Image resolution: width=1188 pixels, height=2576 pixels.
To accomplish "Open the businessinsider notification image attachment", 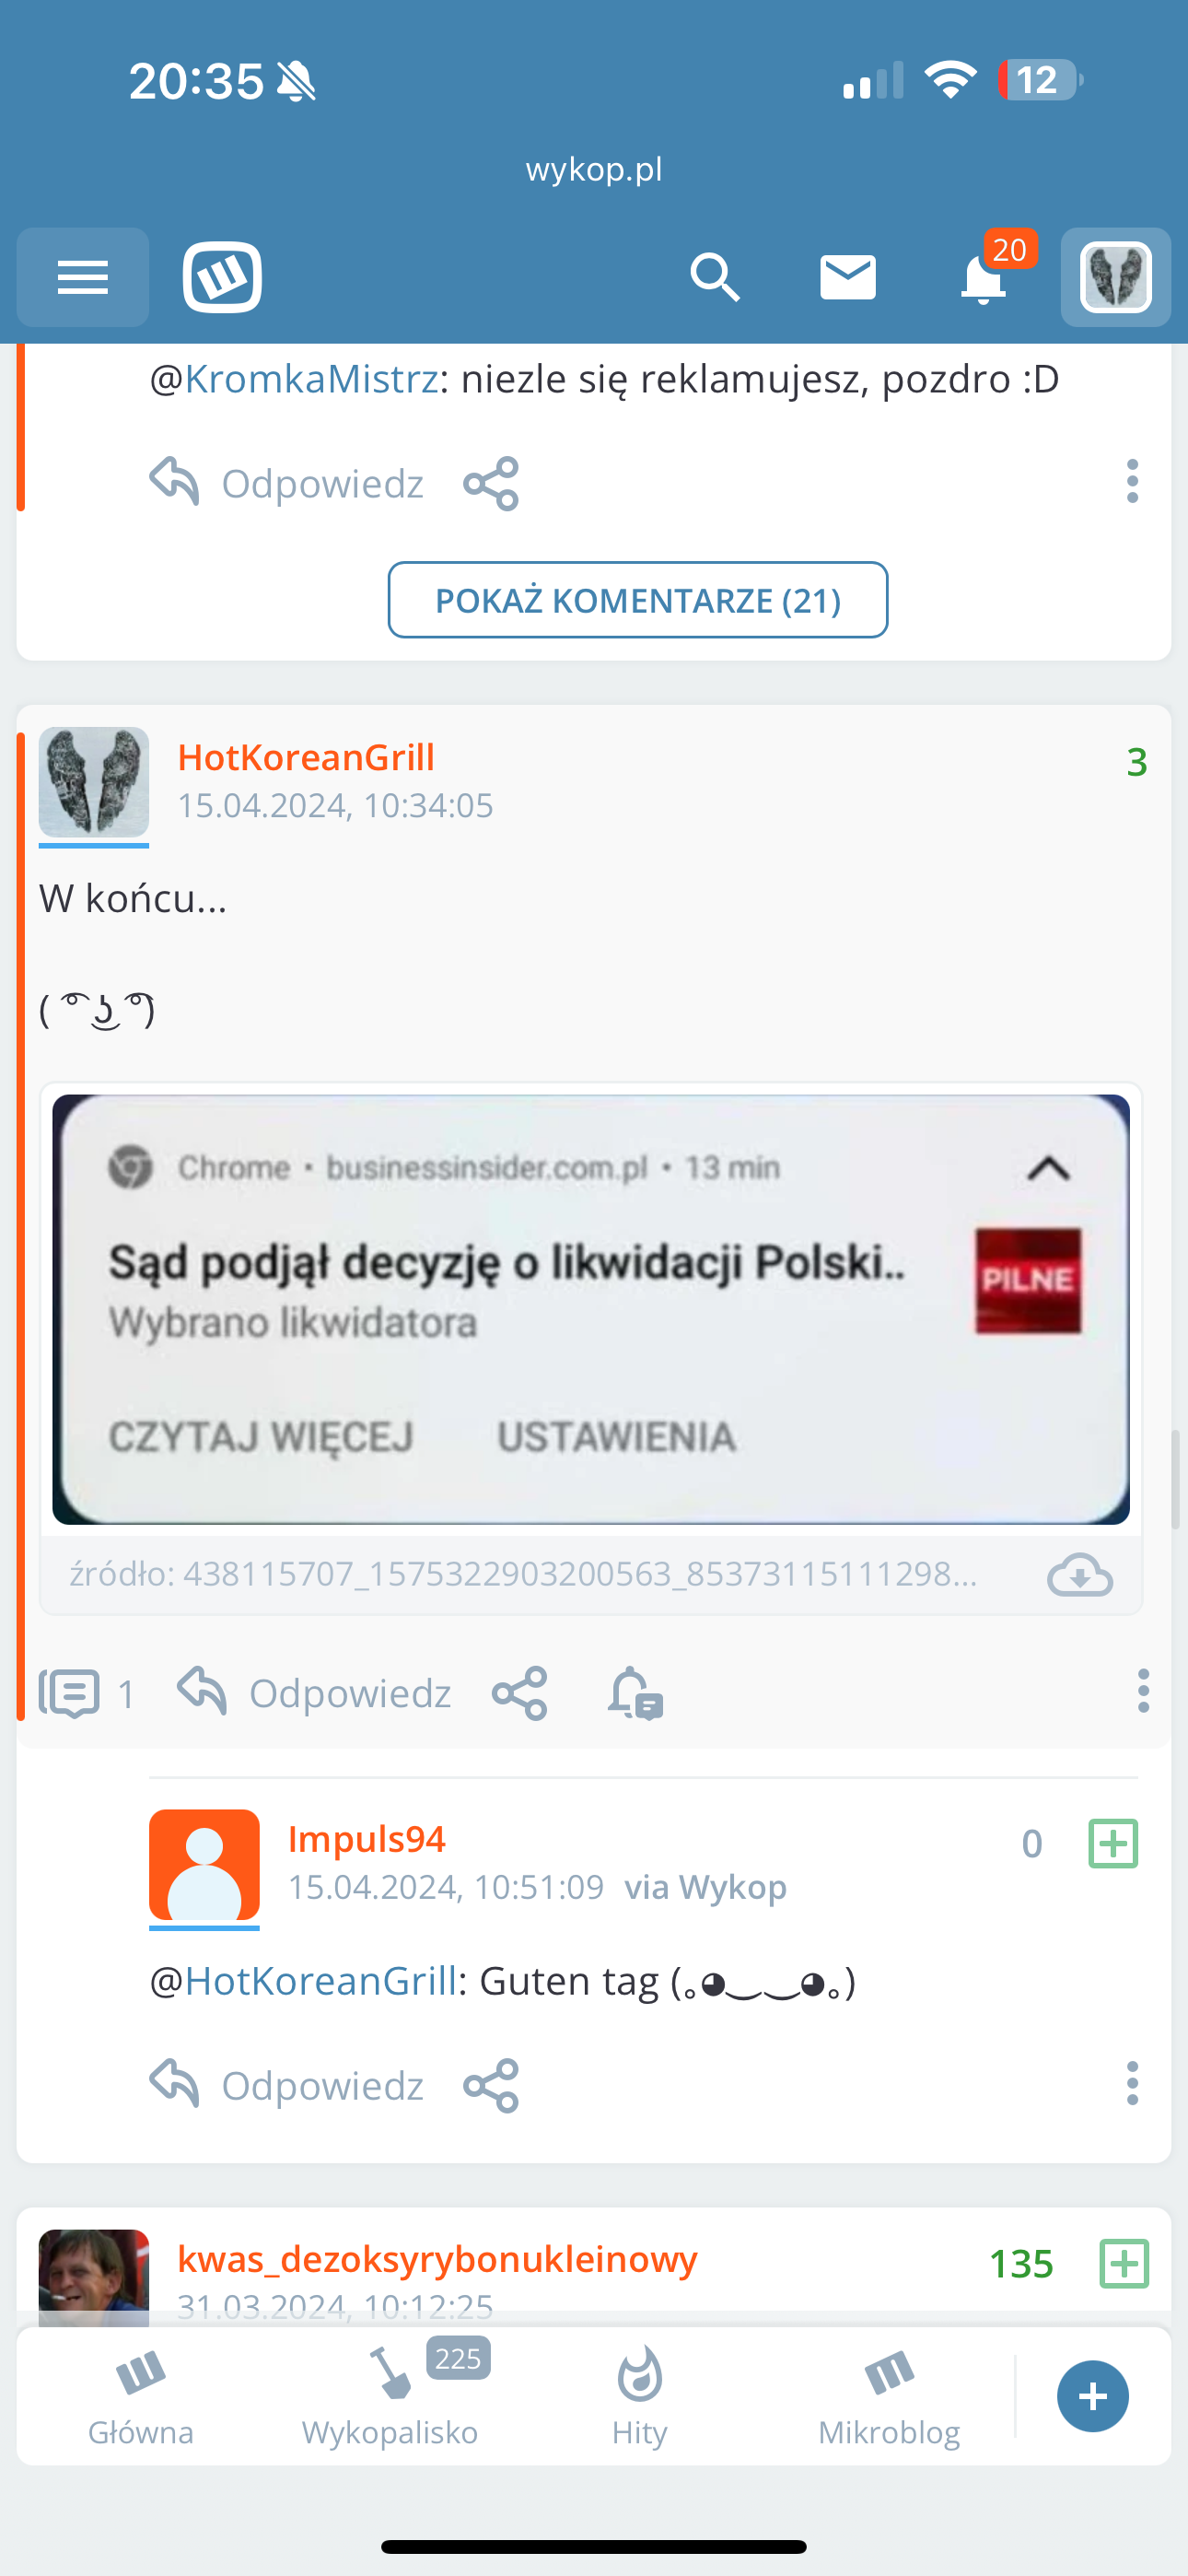I will [x=591, y=1310].
